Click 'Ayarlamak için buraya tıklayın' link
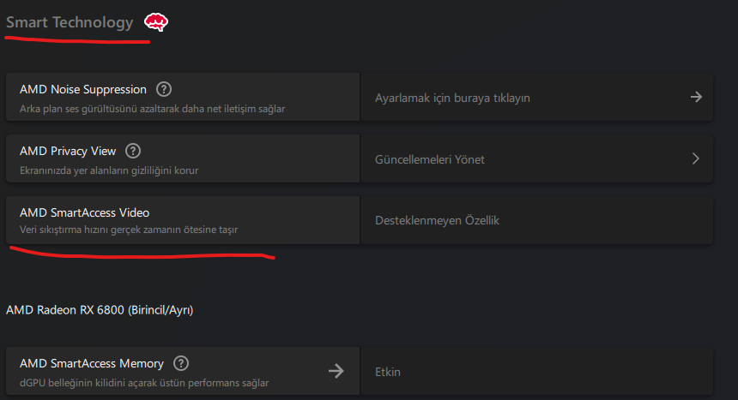 pyautogui.click(x=452, y=98)
